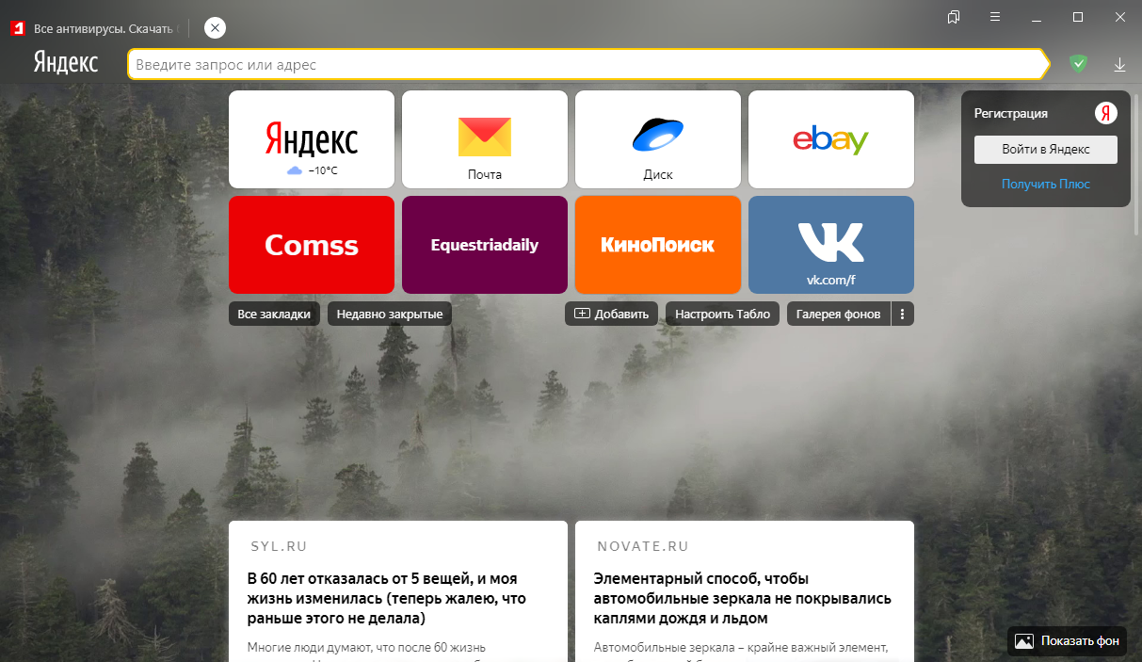Open the ebay tile
Image resolution: width=1142 pixels, height=662 pixels.
click(x=831, y=139)
